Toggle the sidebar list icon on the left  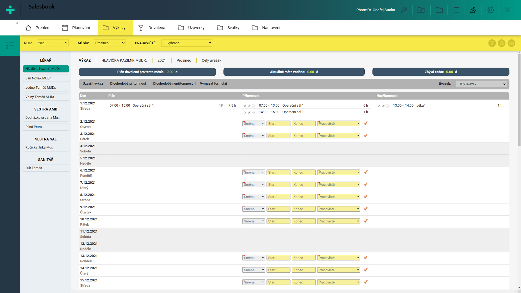[x=10, y=45]
